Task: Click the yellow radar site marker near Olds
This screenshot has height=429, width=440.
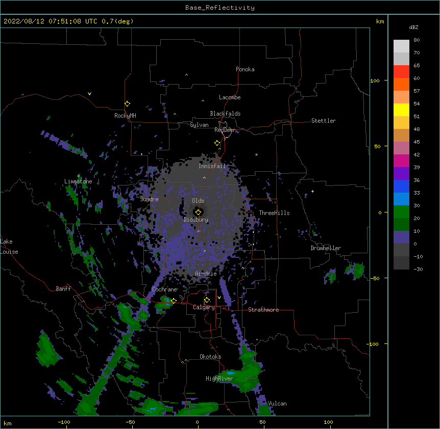Action: click(x=198, y=212)
